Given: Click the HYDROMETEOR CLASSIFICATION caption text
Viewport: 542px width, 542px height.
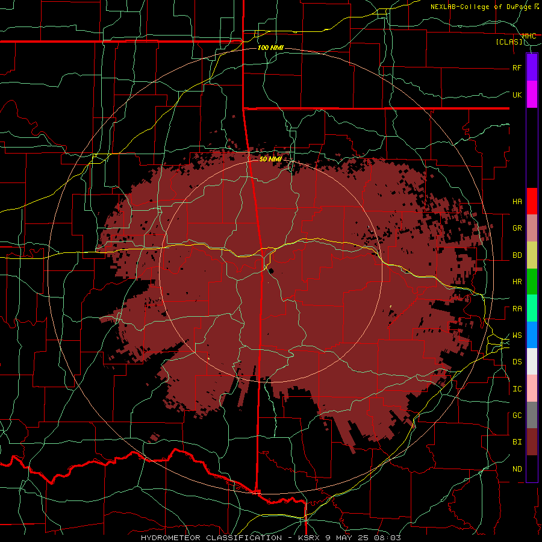Looking at the screenshot, I should coord(211,538).
